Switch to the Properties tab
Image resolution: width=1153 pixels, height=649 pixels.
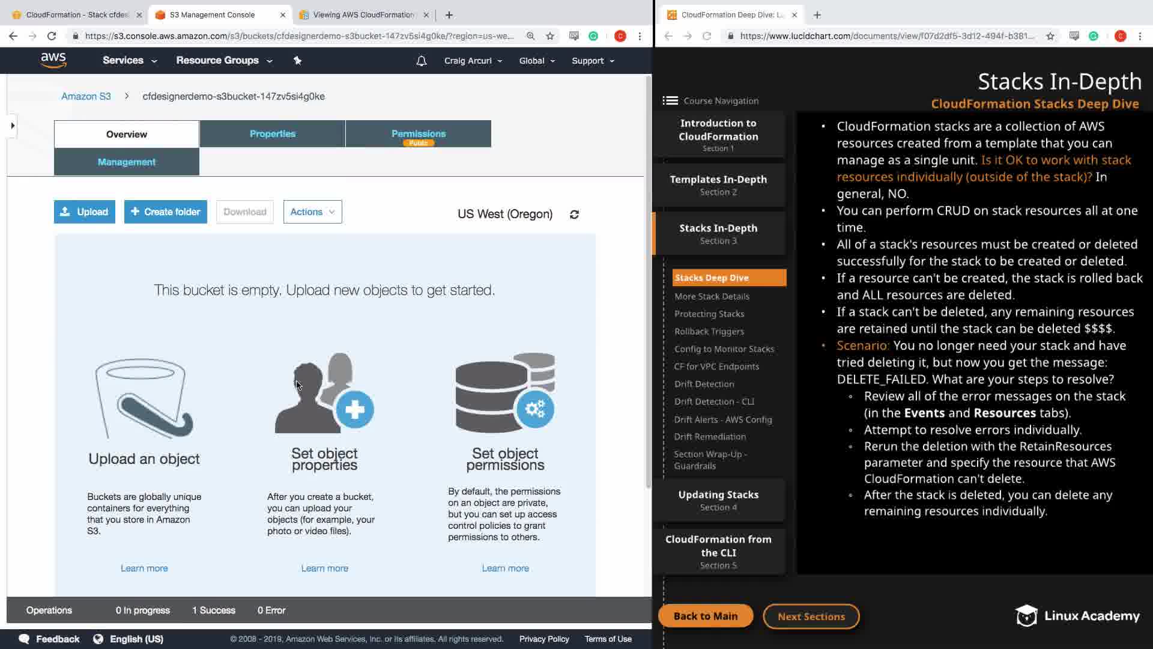(272, 133)
